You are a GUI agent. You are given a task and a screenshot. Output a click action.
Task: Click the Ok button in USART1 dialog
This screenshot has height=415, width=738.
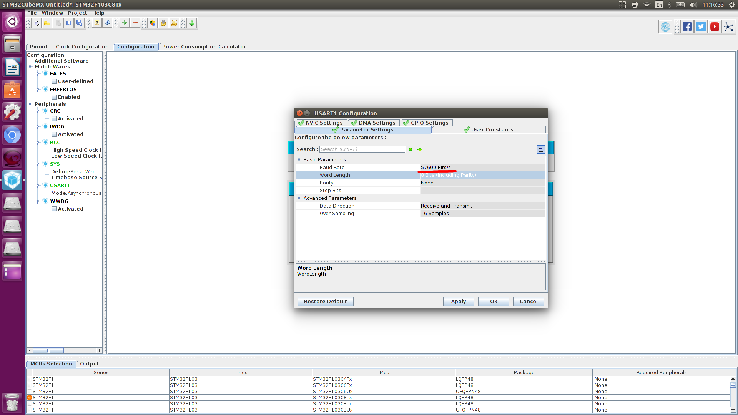click(494, 302)
